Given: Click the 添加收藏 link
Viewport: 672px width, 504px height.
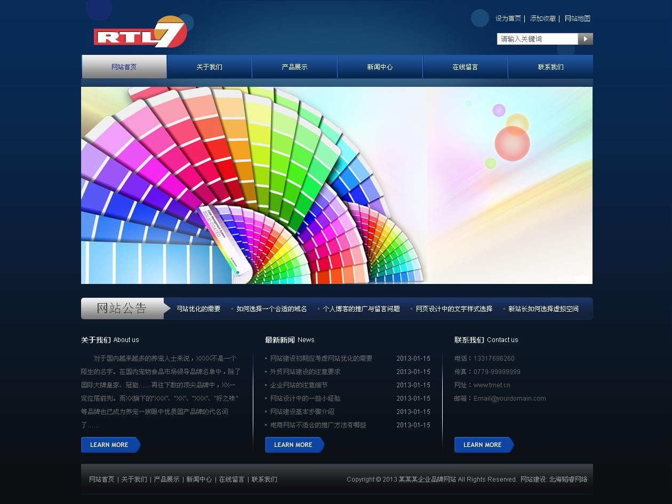Looking at the screenshot, I should [x=542, y=19].
